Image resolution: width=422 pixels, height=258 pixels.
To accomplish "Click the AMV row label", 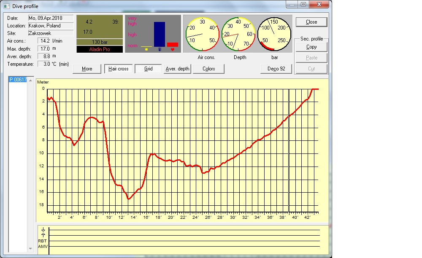I will tap(43, 247).
